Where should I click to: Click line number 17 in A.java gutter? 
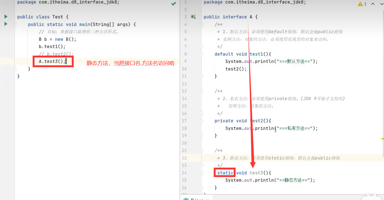(x=184, y=121)
